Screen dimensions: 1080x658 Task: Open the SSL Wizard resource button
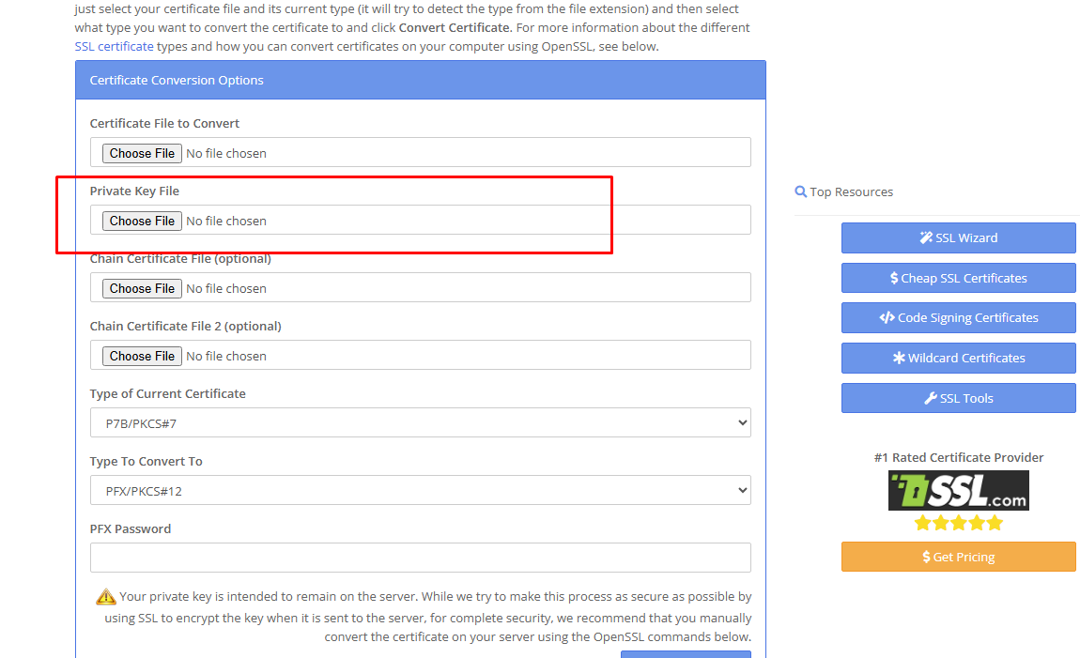point(958,237)
